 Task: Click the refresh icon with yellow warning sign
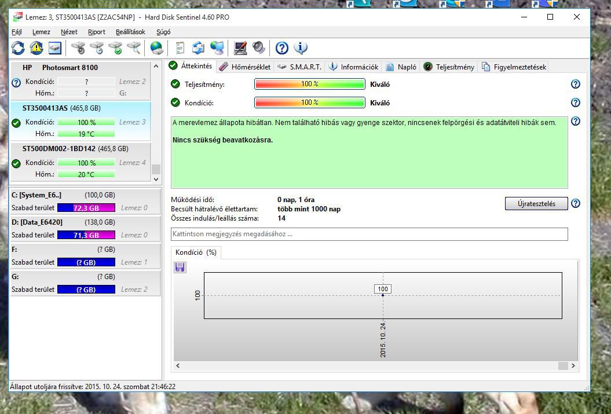36,48
